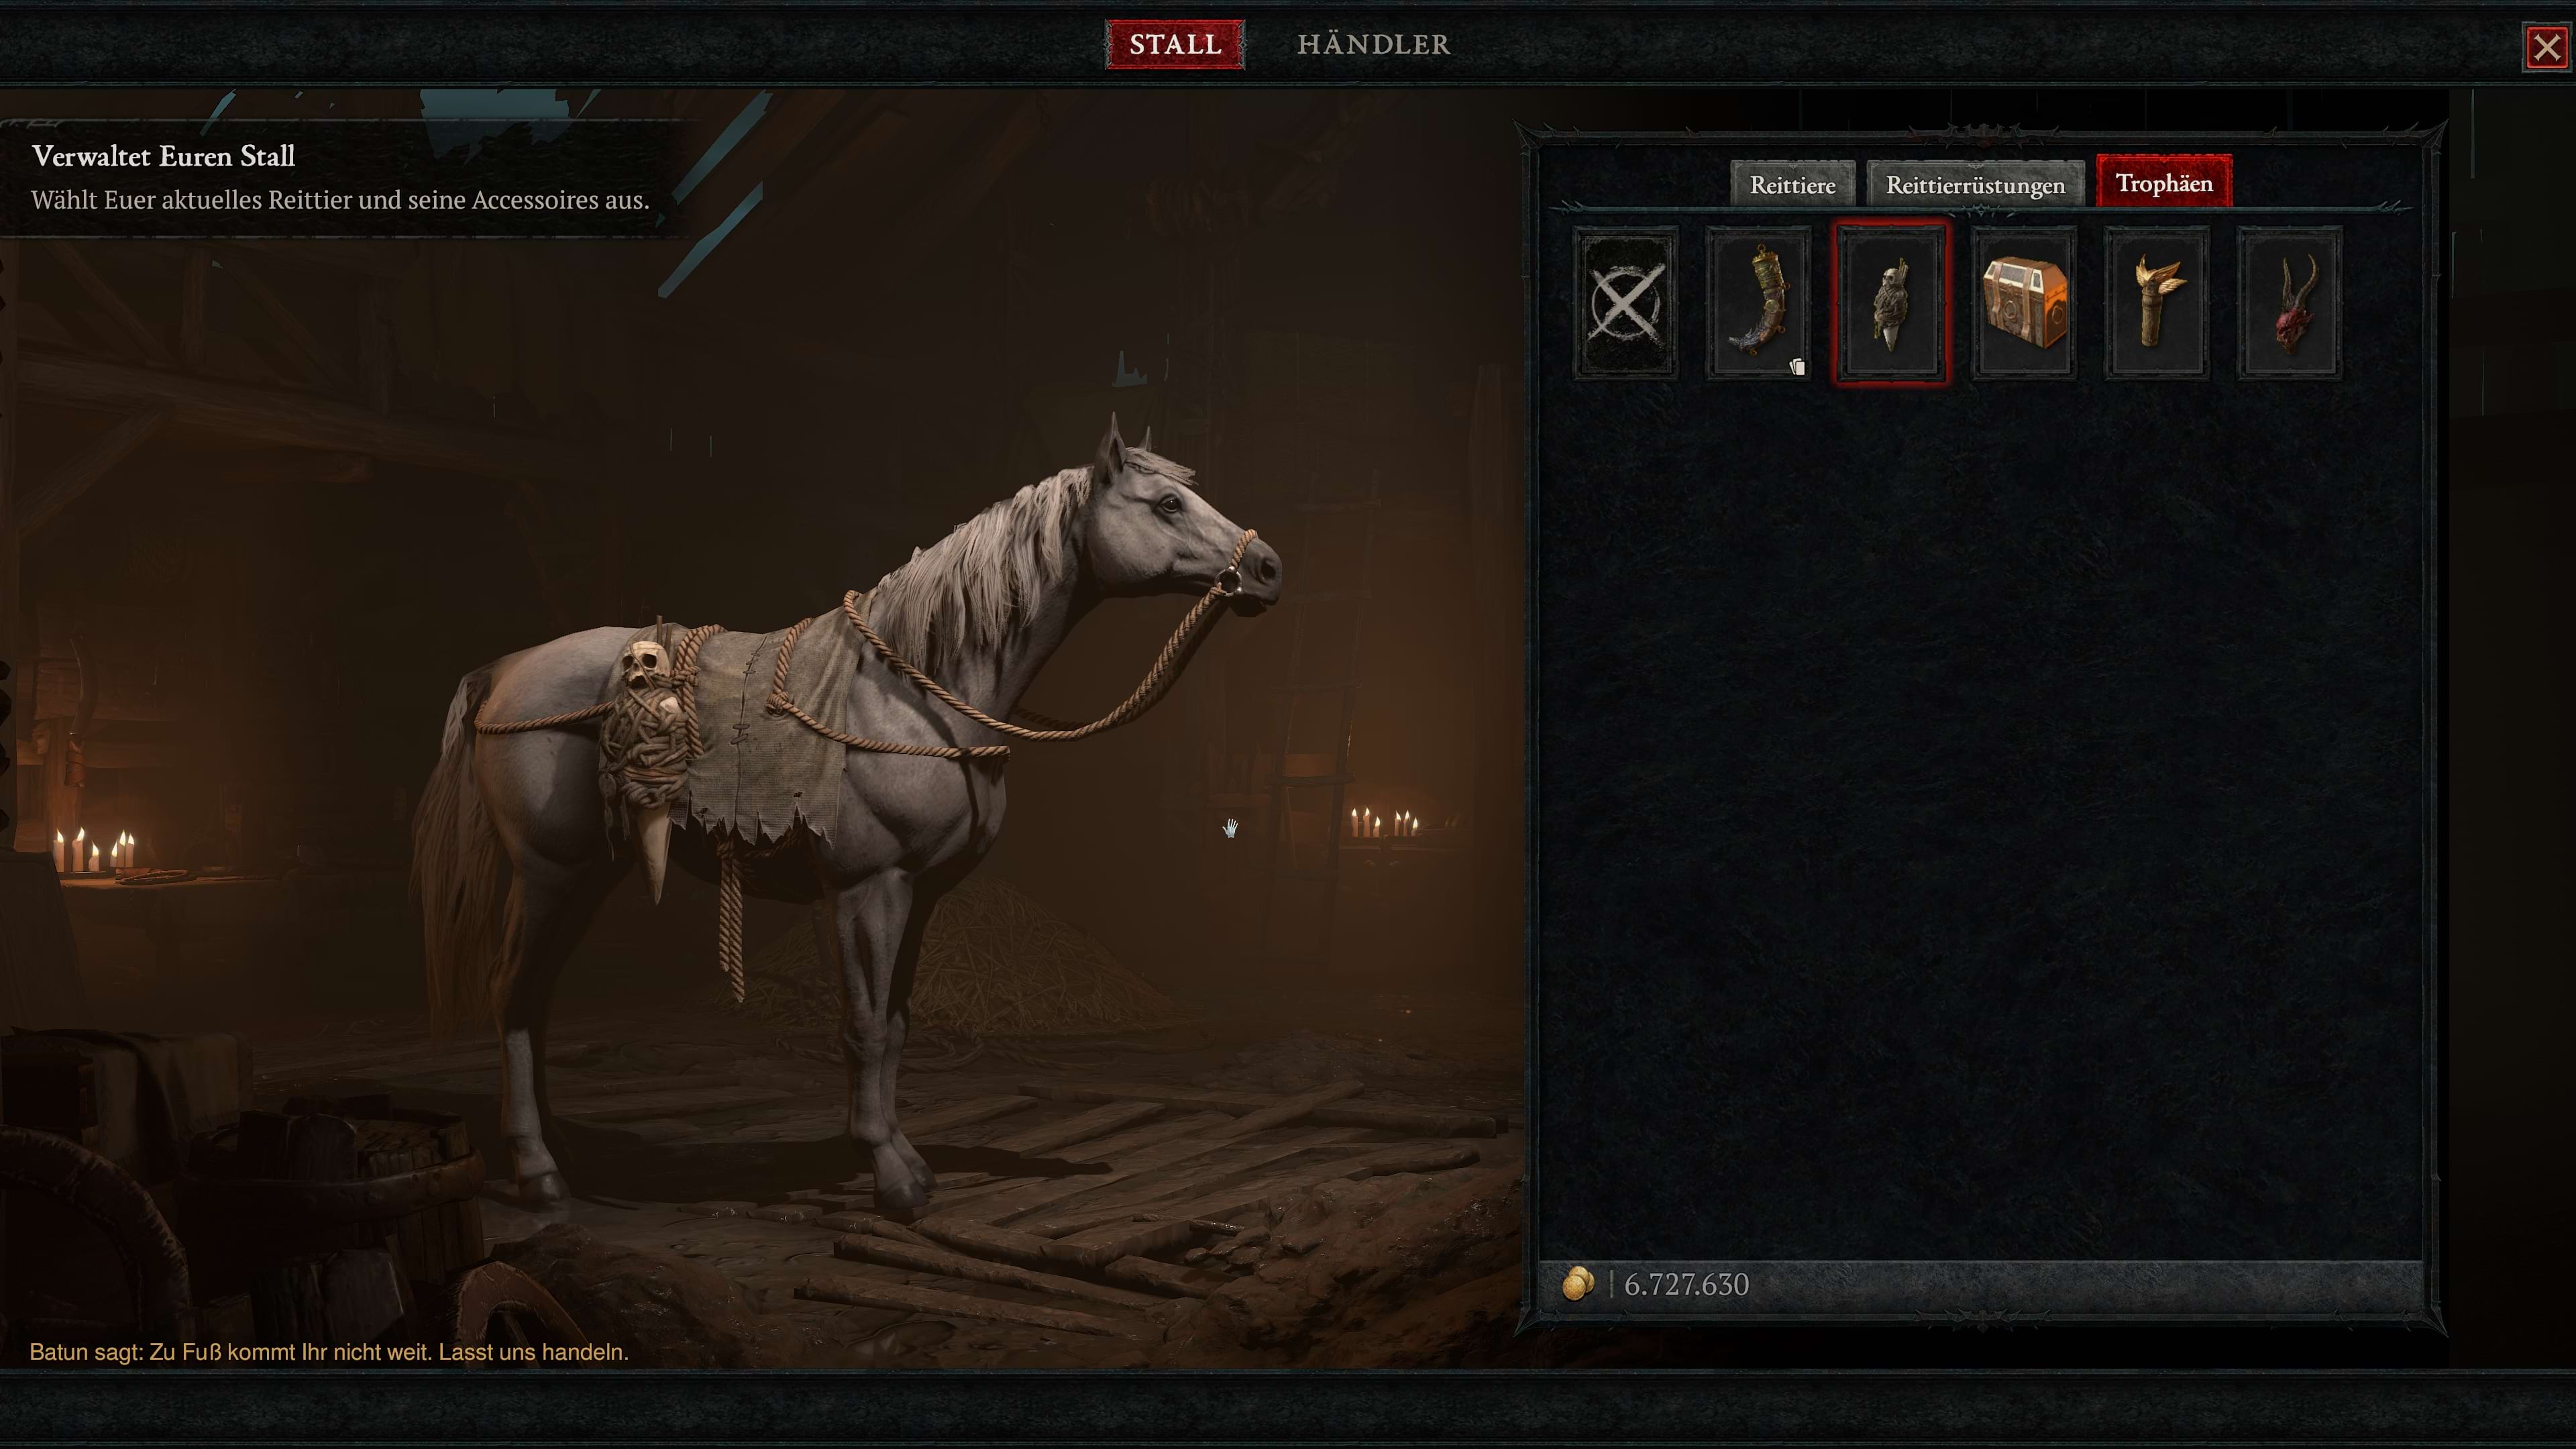
Task: Open the Reittierrüstungen tab
Action: click(x=1975, y=185)
